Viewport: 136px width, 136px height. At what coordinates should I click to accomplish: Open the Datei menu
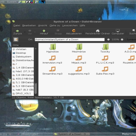point(17,26)
